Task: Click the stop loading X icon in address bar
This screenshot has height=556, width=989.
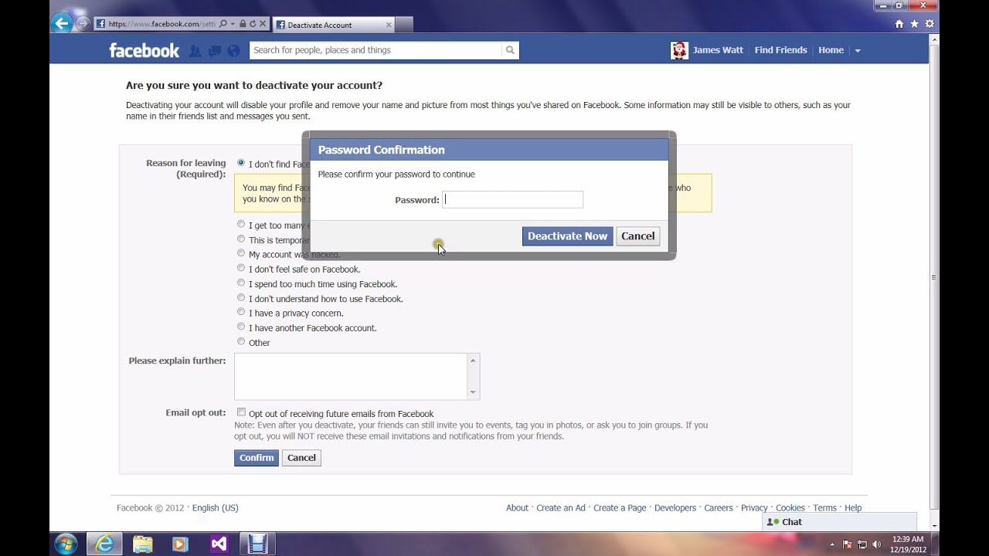Action: pos(263,24)
